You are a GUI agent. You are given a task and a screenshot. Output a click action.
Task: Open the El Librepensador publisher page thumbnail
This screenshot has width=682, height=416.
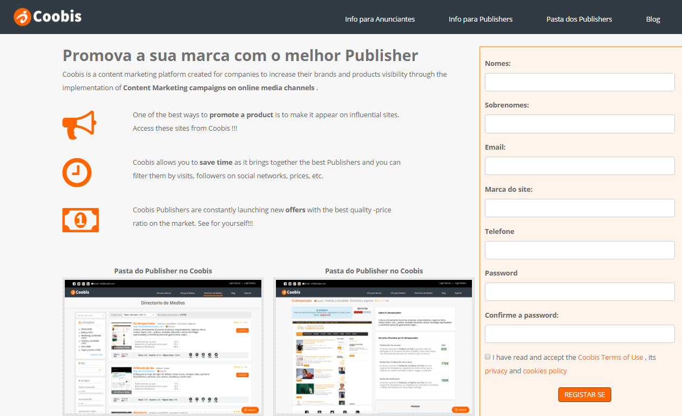(374, 347)
